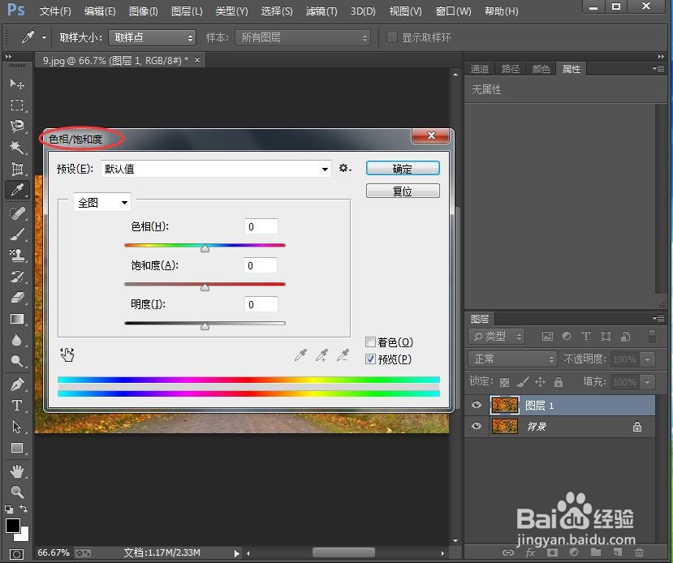Image resolution: width=673 pixels, height=563 pixels.
Task: Click the preset options gear icon
Action: tap(345, 168)
